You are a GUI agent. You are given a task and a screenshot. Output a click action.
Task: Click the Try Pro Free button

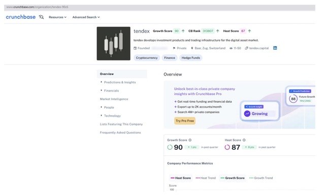coord(185,121)
